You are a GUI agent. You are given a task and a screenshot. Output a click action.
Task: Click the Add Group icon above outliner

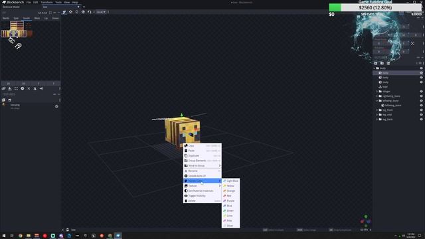tap(382, 63)
